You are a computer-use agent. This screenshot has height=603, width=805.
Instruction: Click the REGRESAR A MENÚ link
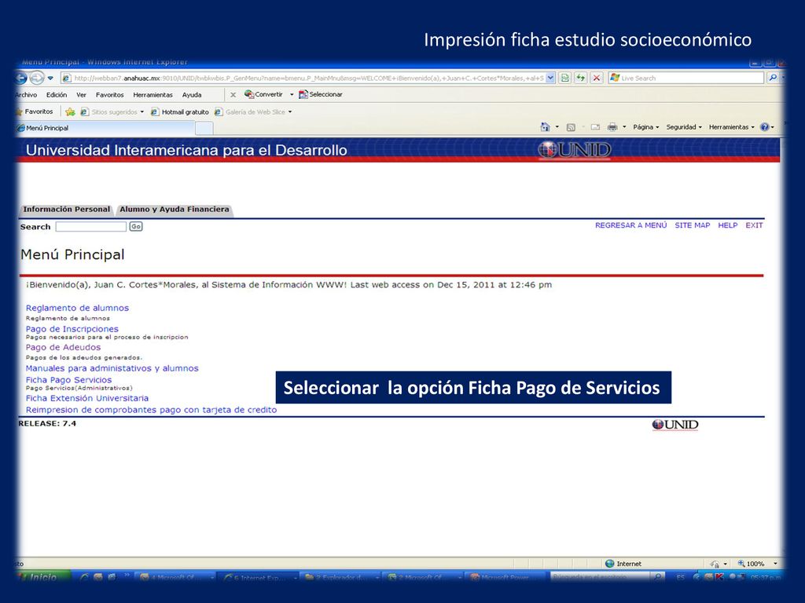[x=631, y=225]
